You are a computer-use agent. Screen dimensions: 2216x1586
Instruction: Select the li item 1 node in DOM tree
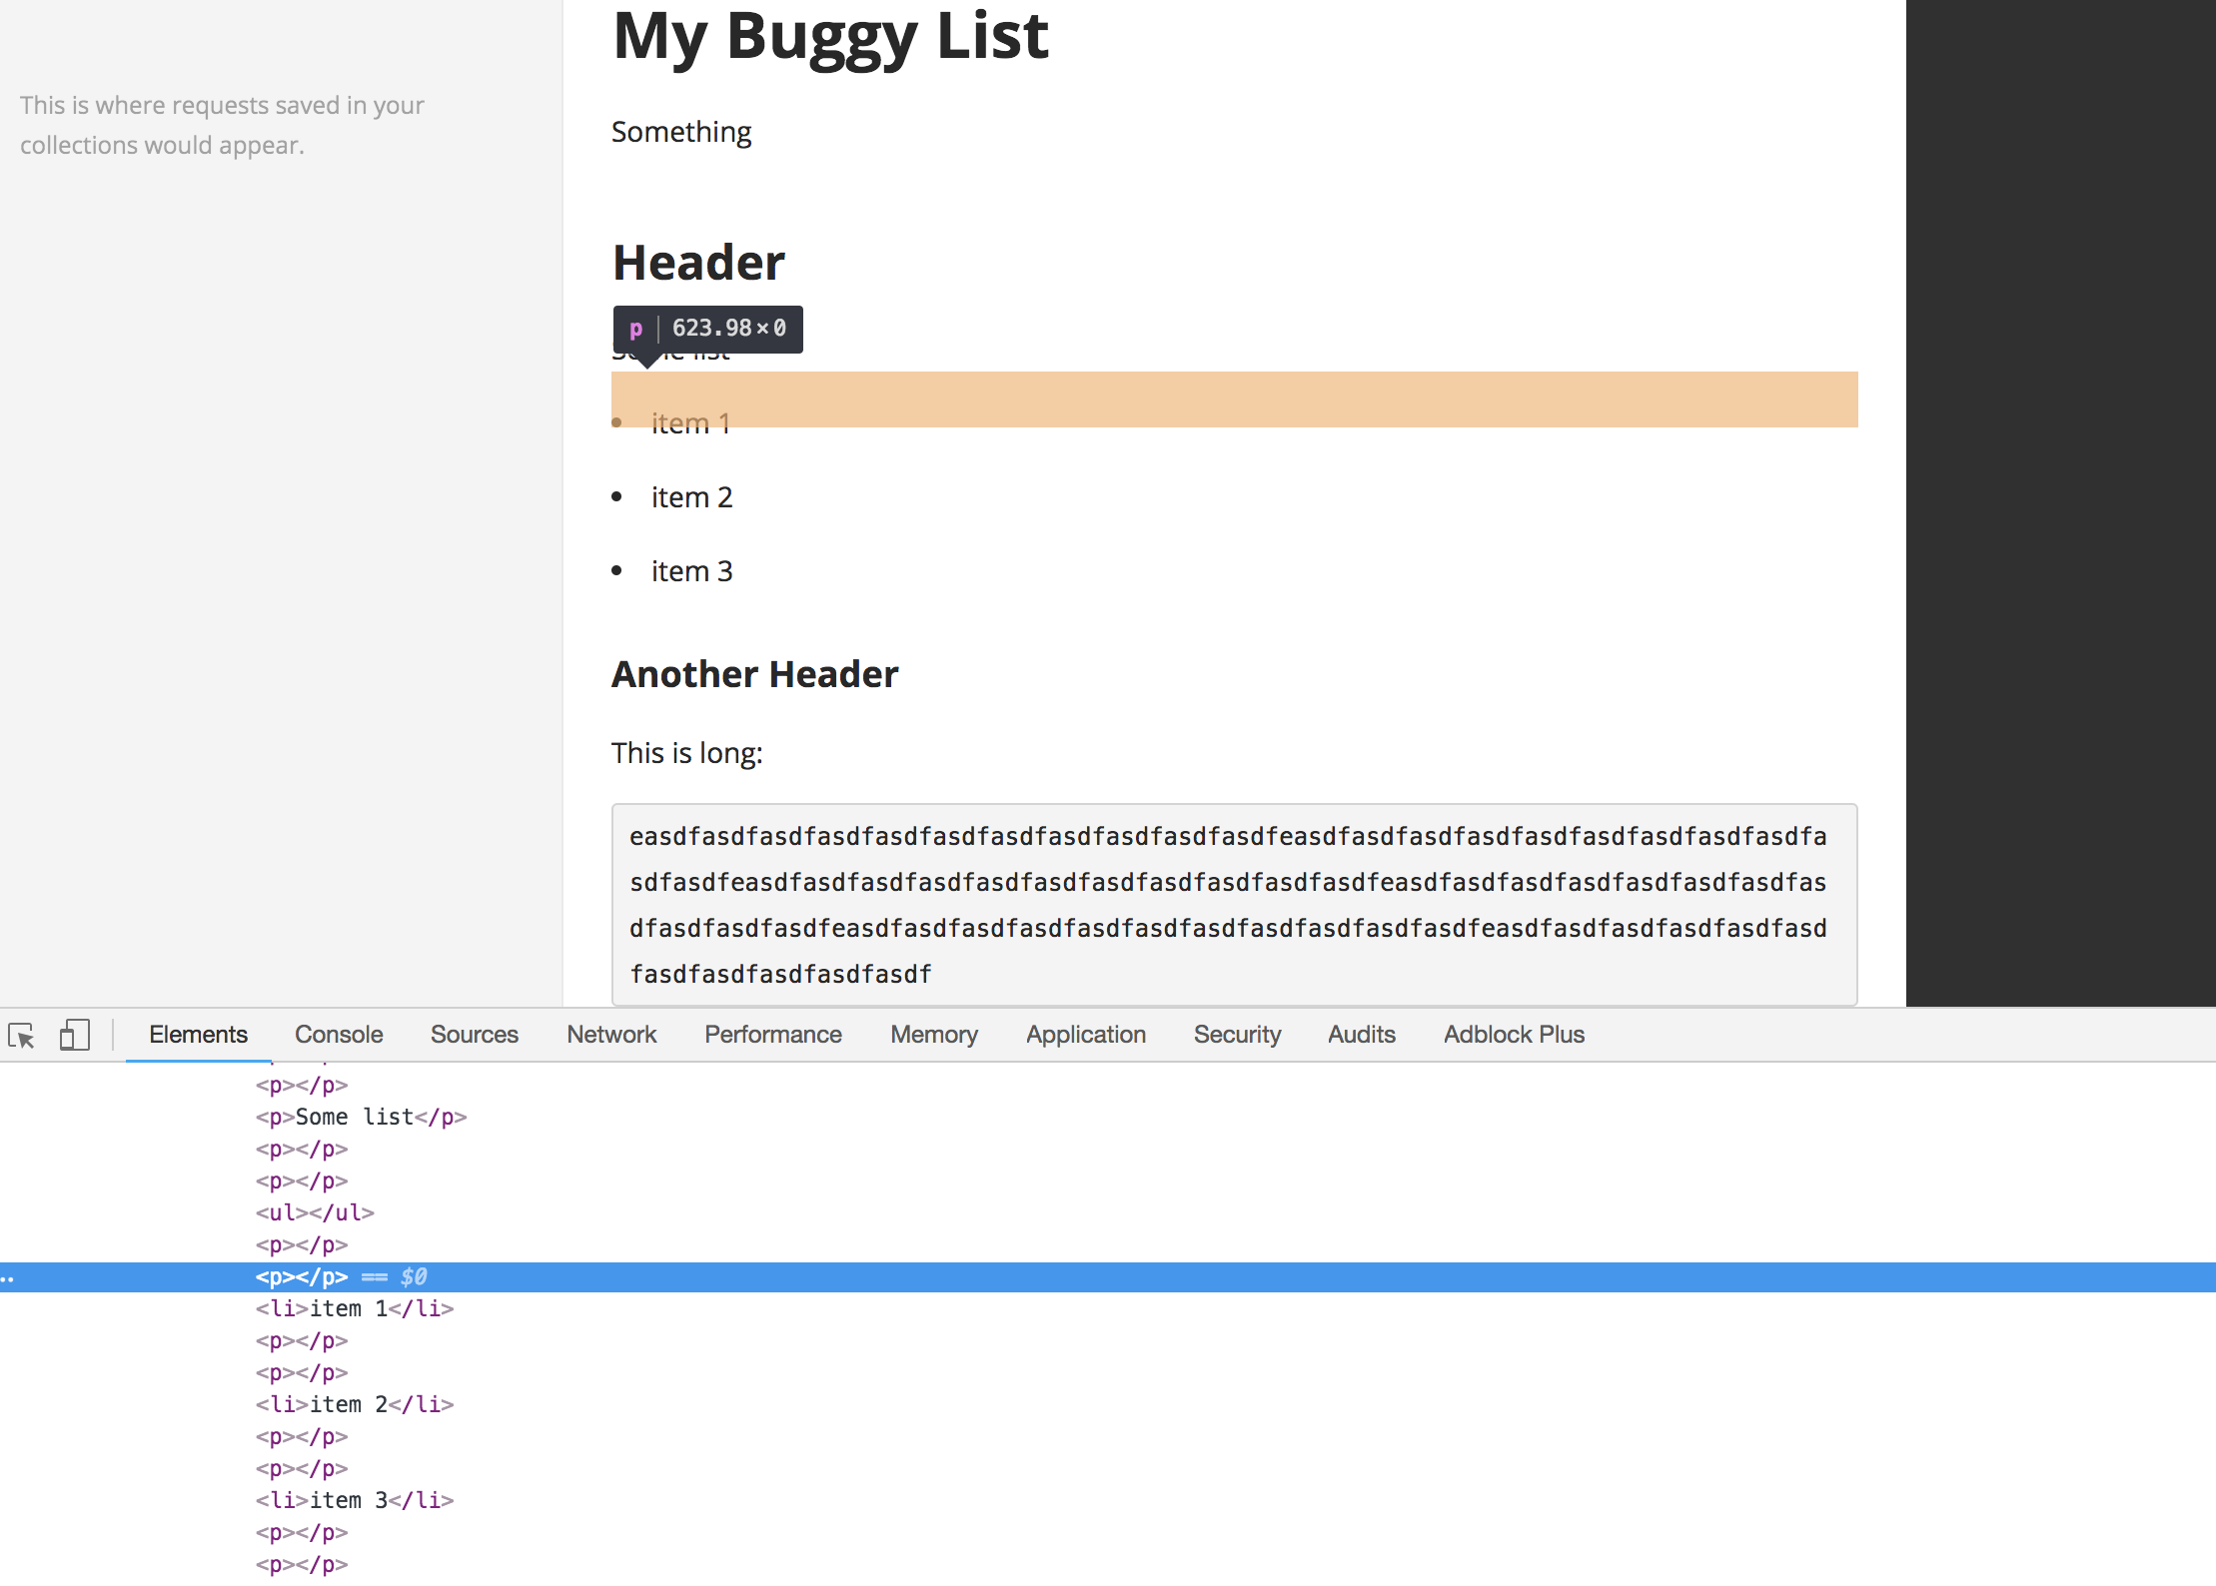click(x=352, y=1308)
